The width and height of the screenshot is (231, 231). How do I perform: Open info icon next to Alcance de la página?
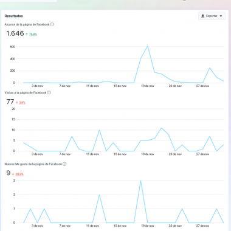pyautogui.click(x=52, y=24)
